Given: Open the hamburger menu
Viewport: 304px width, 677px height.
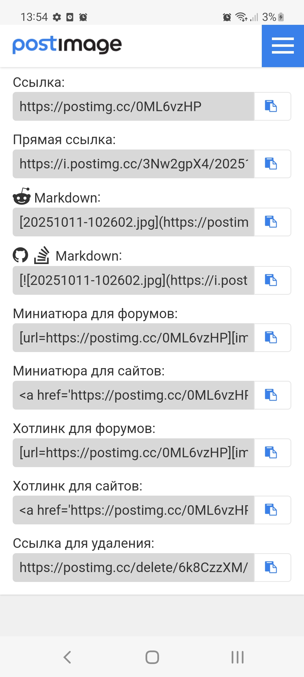Looking at the screenshot, I should coord(283,46).
